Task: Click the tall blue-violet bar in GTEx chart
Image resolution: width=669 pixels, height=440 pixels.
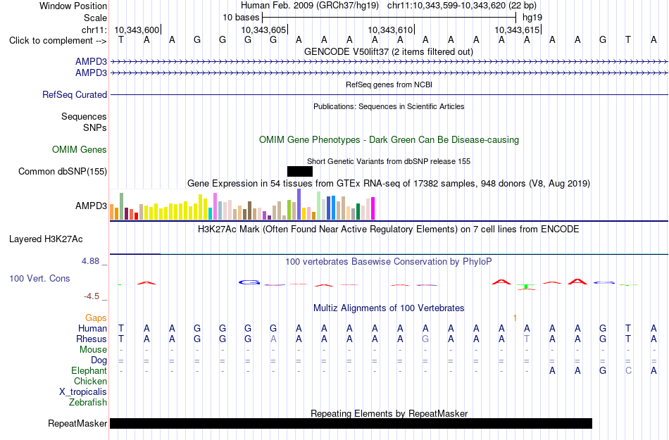Action: point(299,205)
